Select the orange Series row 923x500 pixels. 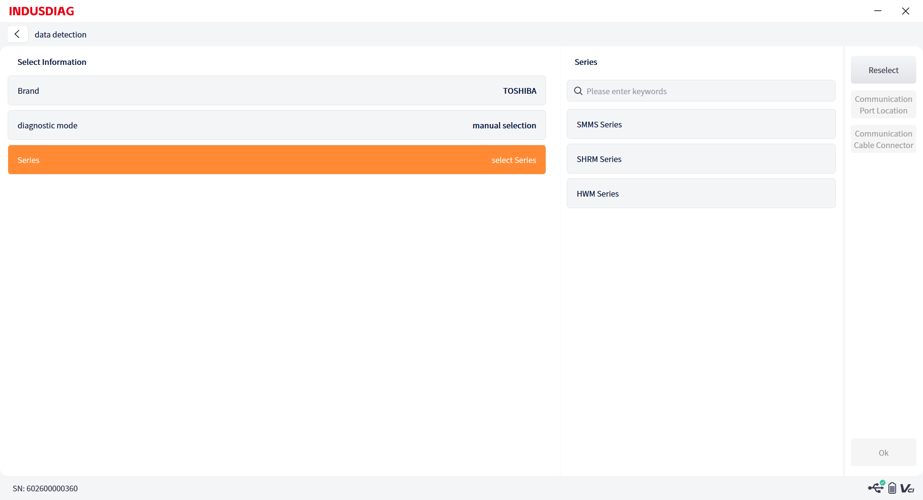pos(277,160)
